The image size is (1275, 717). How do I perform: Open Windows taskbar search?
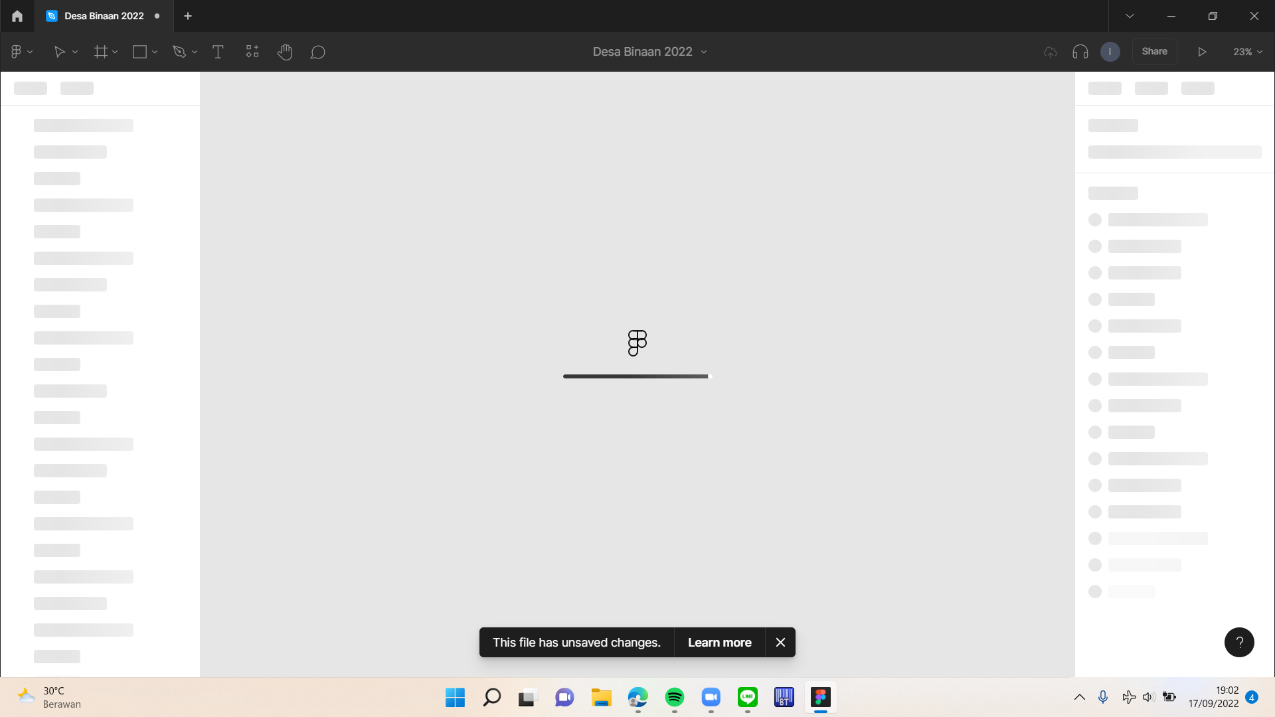[x=491, y=698]
